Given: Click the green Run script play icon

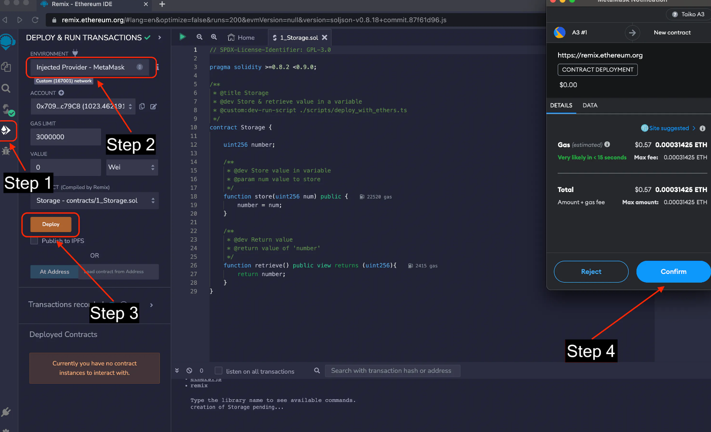Looking at the screenshot, I should coord(183,37).
